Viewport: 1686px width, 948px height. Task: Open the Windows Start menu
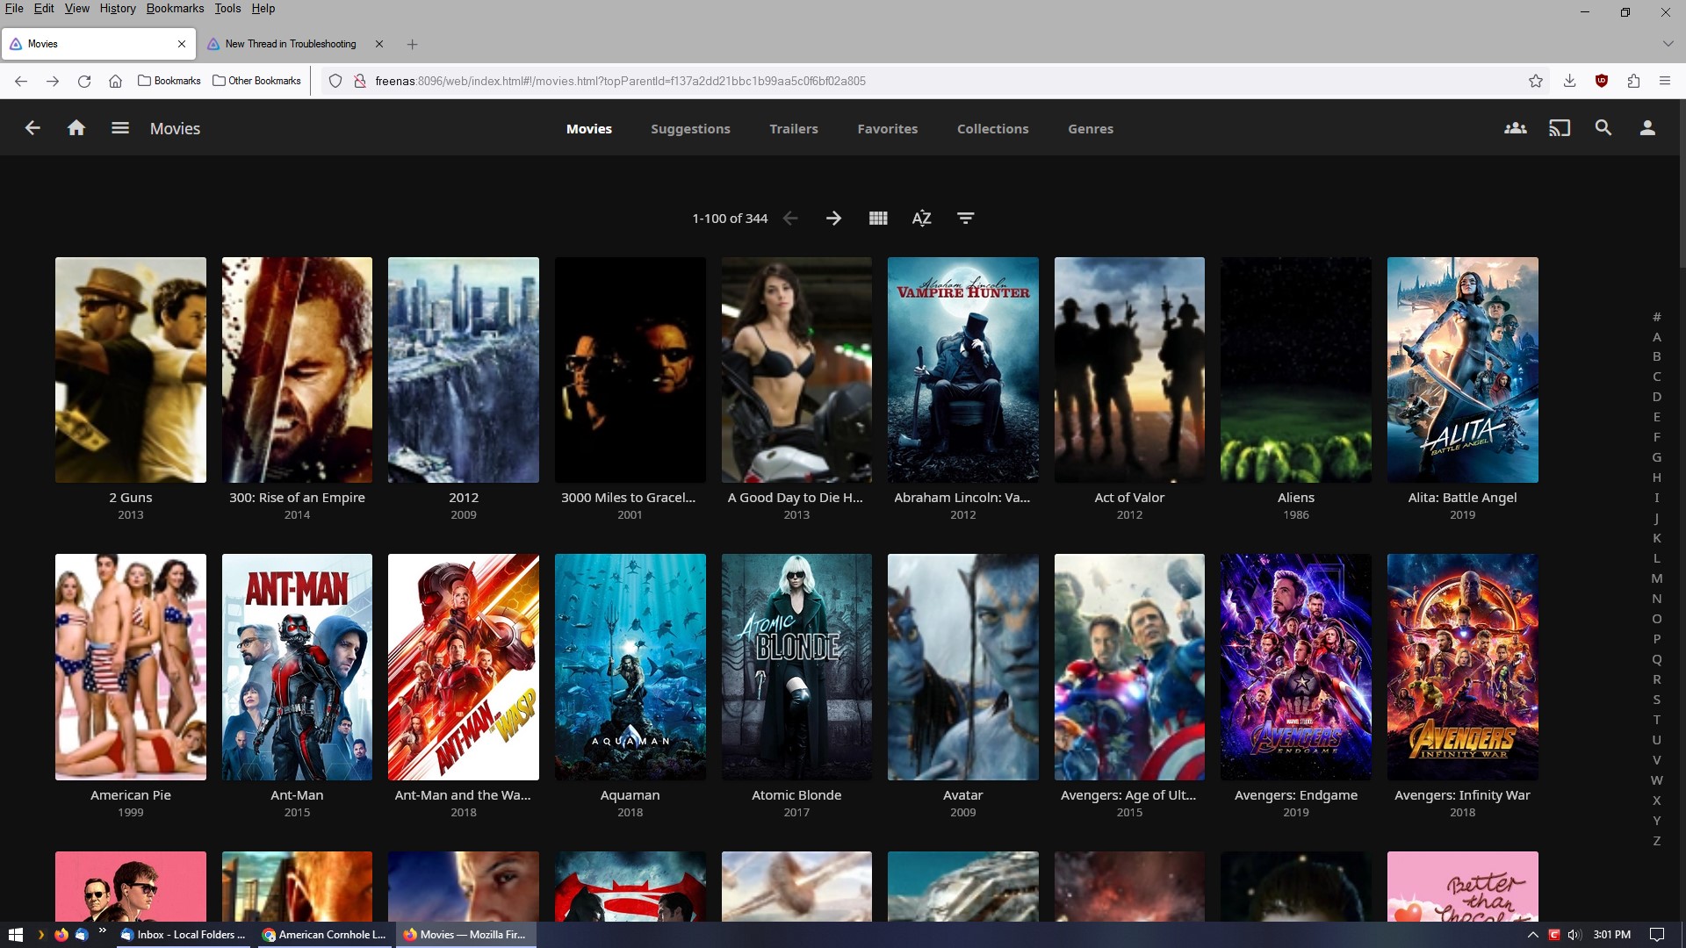[15, 935]
